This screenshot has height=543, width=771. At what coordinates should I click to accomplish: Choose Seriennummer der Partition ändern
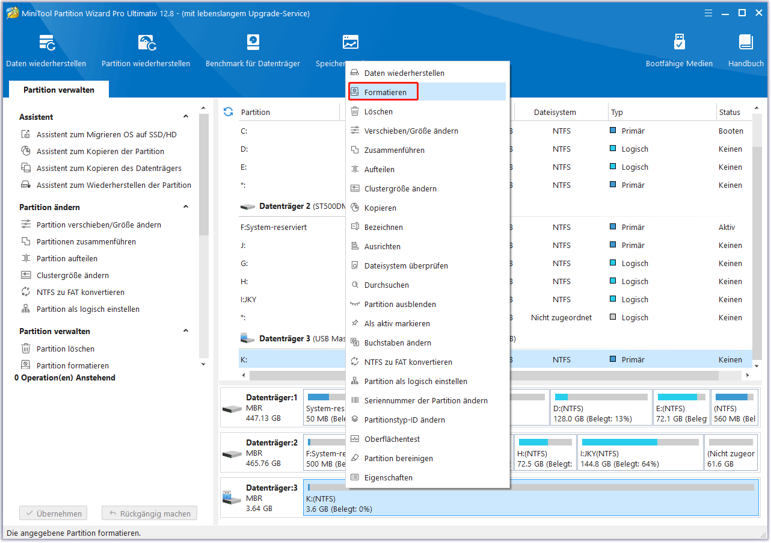point(427,400)
